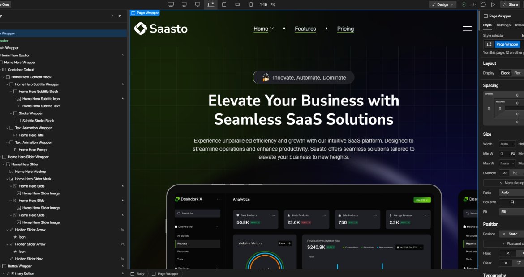The width and height of the screenshot is (524, 277).
Task: Switch to mobile landscape breakpoint
Action: [238, 4]
